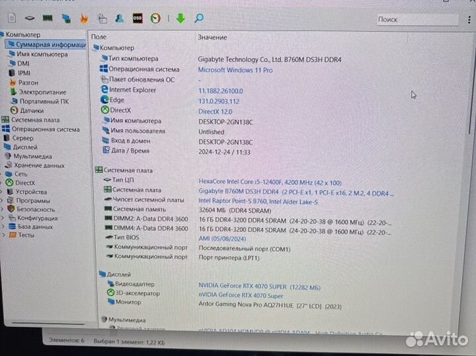
Task: Click the Значение column header
Action: point(212,37)
